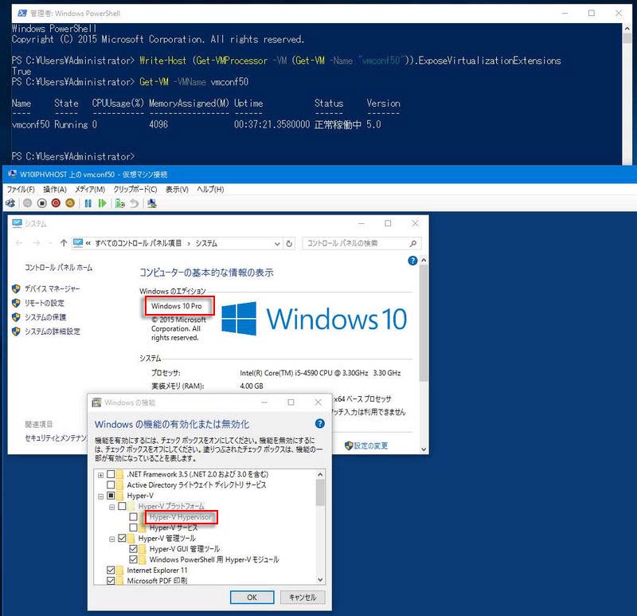Click the features list scroll up arrow
Viewport: 637px width, 616px height.
[x=320, y=474]
